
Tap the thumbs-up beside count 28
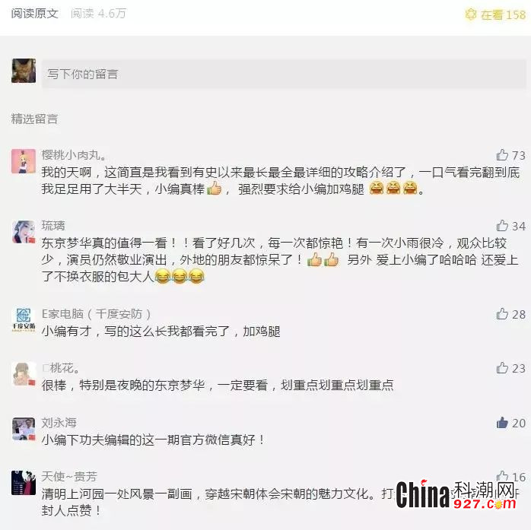502,314
